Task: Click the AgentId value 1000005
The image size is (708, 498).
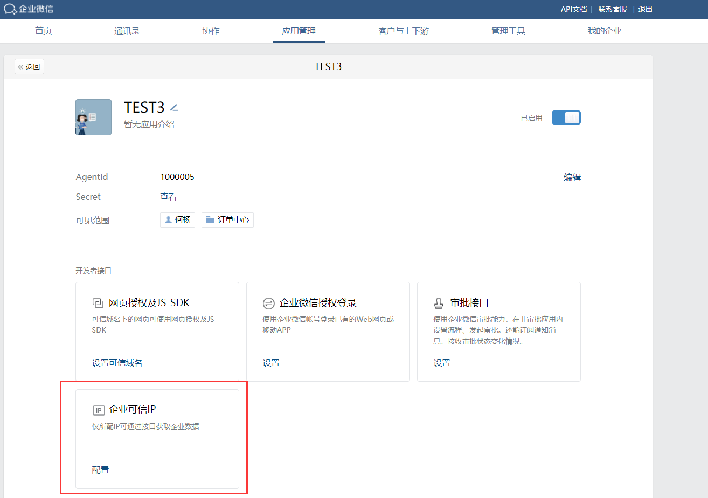Action: (177, 177)
